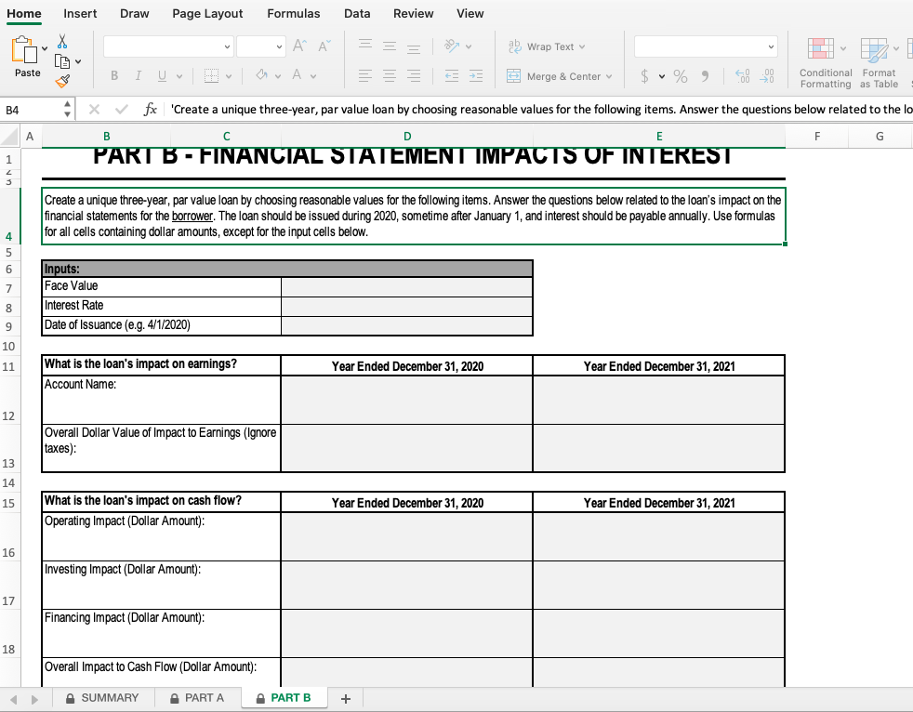Click the Wrap Text icon
913x712 pixels.
pyautogui.click(x=516, y=46)
